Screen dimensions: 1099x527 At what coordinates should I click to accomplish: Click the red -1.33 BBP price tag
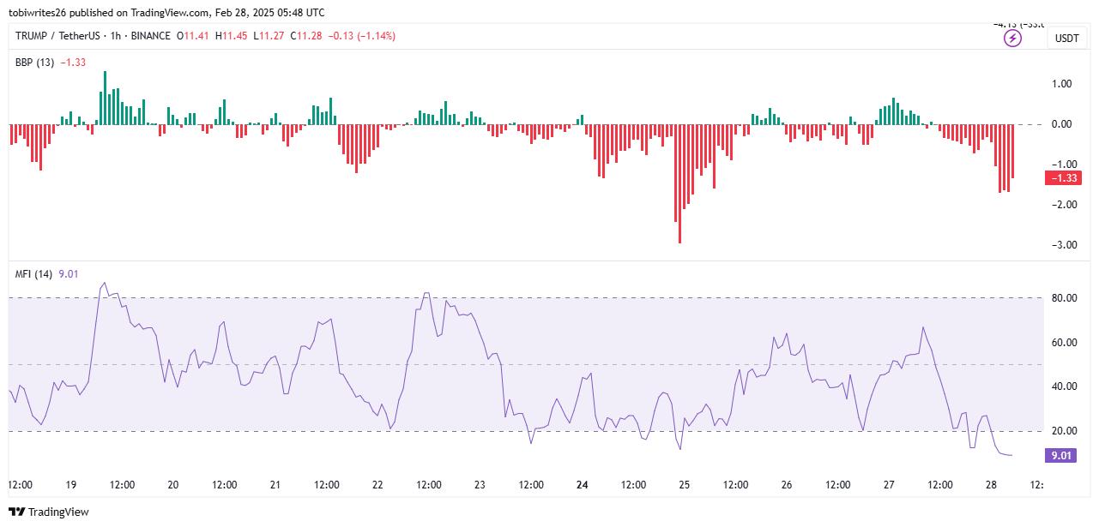point(1062,178)
